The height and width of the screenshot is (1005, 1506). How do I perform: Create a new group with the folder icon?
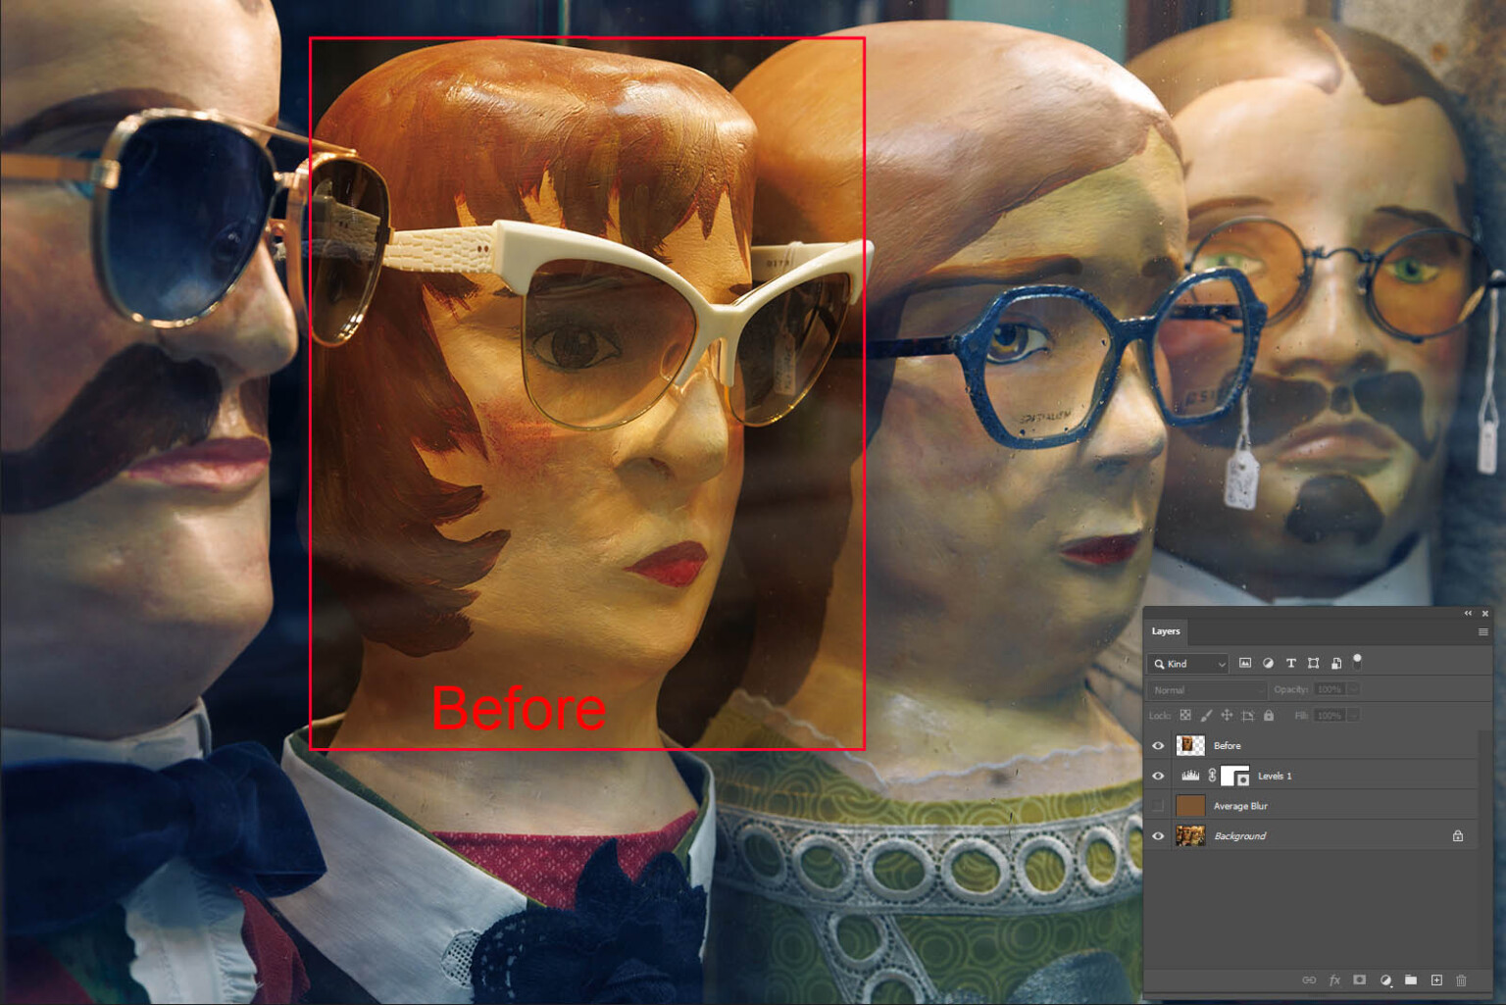coord(1410,980)
